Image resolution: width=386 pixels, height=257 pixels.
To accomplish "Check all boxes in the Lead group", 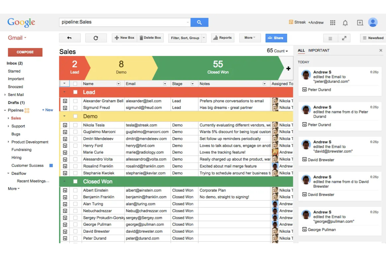I will (75, 92).
